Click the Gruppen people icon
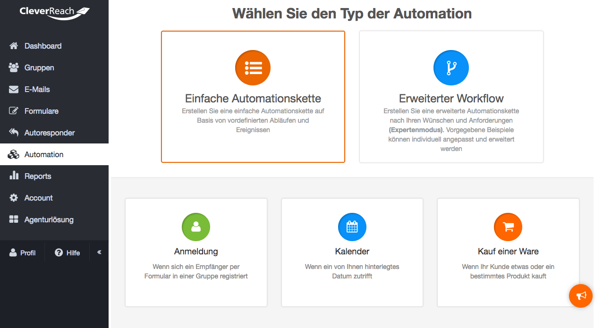The height and width of the screenshot is (328, 603). point(14,67)
